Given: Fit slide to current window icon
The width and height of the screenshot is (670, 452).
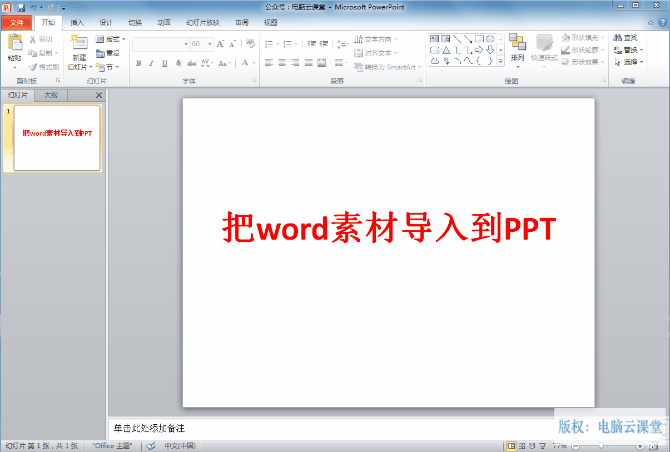Looking at the screenshot, I should (653, 446).
